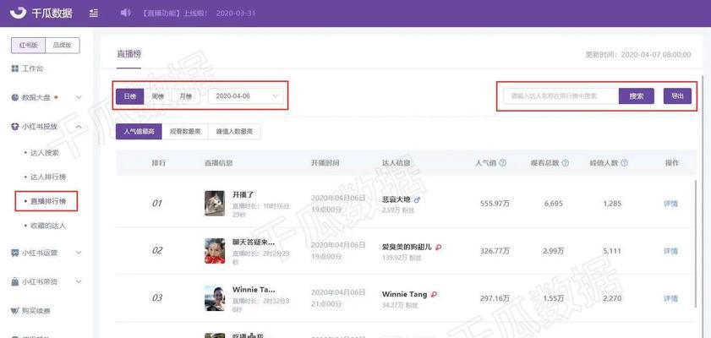This screenshot has width=711, height=338.
Task: Click the help icon next to 观看总数
Action: tap(565, 162)
